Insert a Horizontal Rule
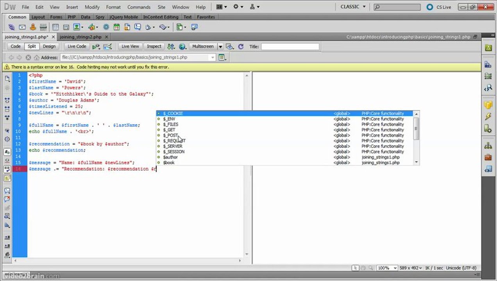 coord(43,27)
